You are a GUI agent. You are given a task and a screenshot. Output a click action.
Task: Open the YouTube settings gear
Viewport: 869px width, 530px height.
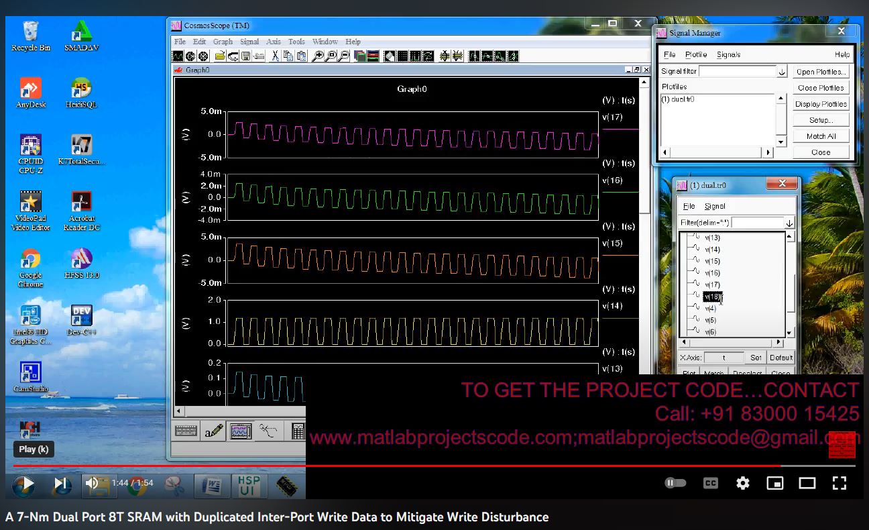click(742, 483)
